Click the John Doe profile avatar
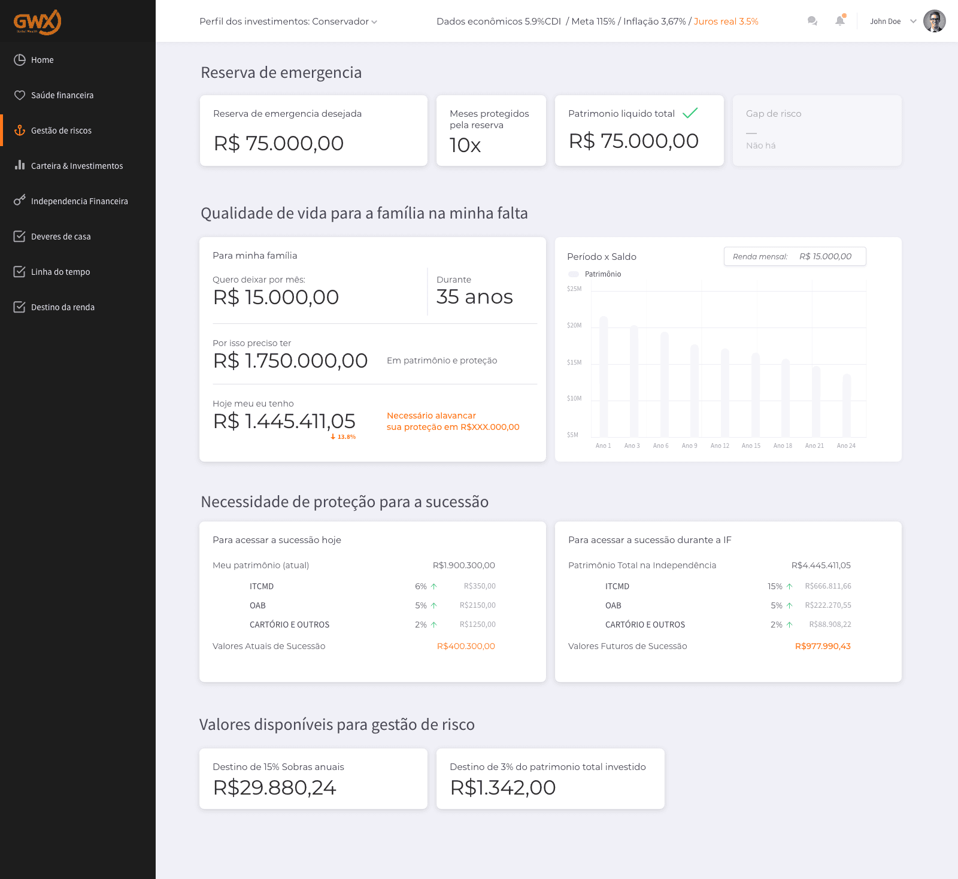 click(934, 21)
